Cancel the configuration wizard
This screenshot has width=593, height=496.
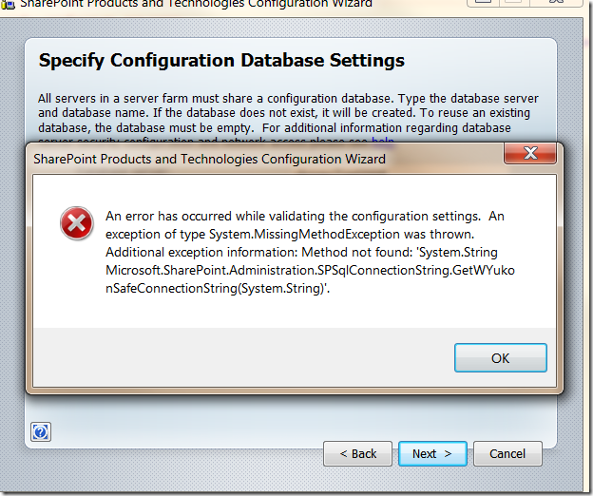pos(507,453)
